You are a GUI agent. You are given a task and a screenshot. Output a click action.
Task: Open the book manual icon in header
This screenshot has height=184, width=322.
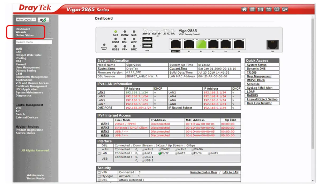tap(277, 9)
